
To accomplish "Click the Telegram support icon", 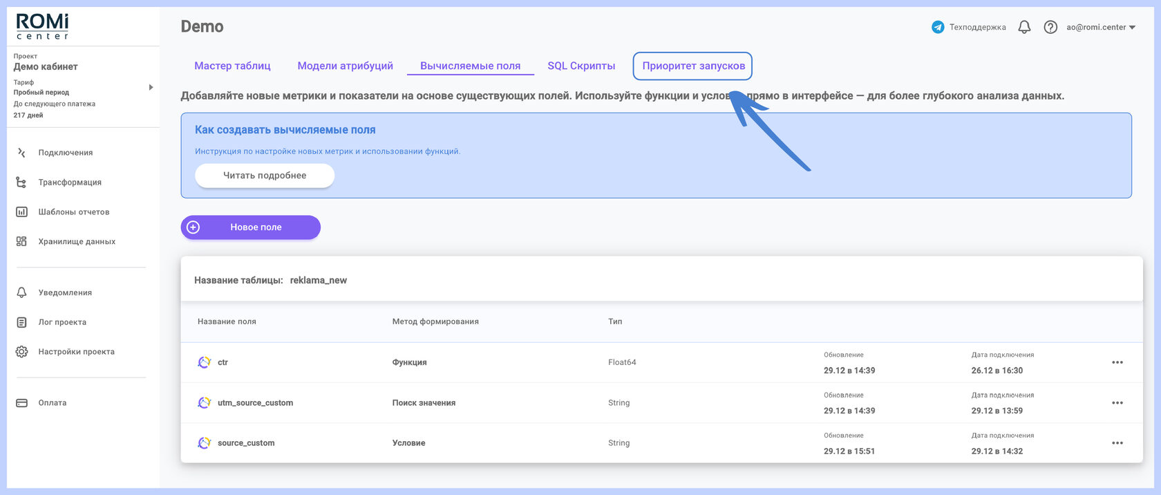I will (938, 28).
